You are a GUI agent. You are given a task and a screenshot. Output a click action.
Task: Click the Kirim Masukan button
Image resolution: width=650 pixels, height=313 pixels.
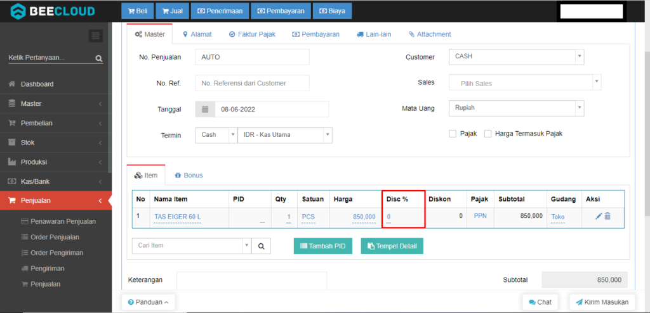[602, 302]
